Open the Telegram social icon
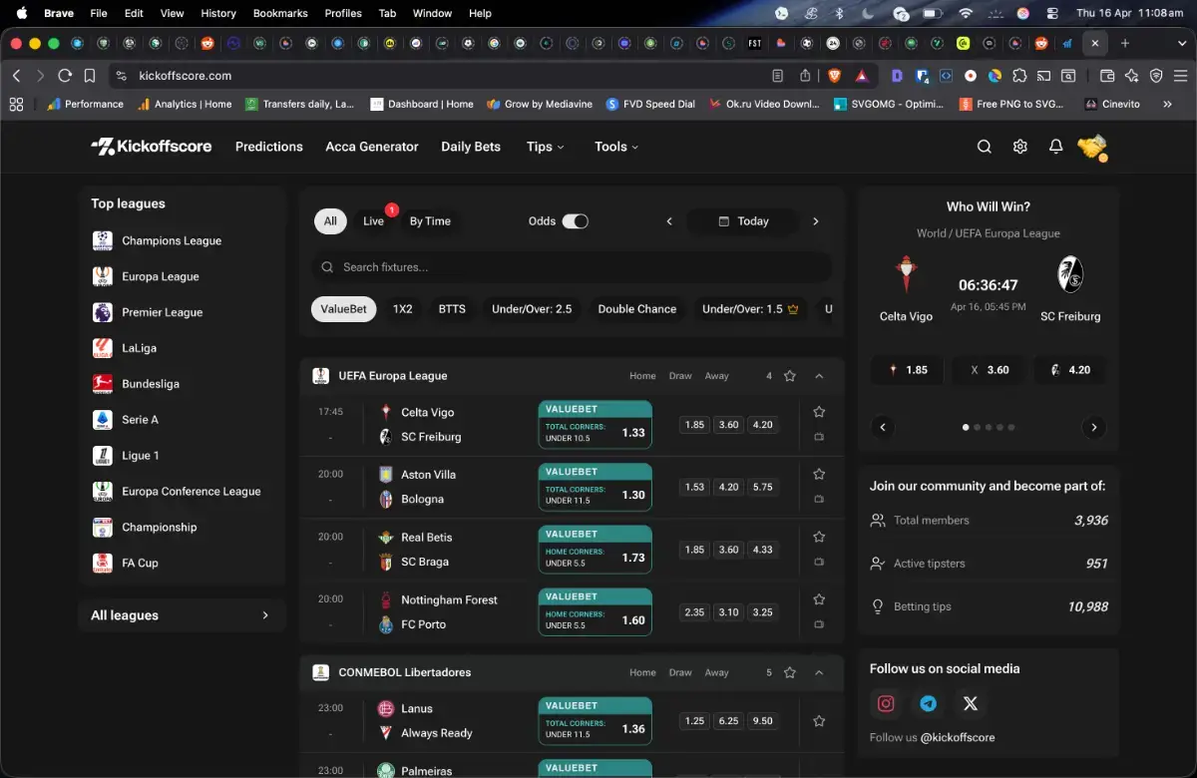The height and width of the screenshot is (778, 1197). coord(928,703)
